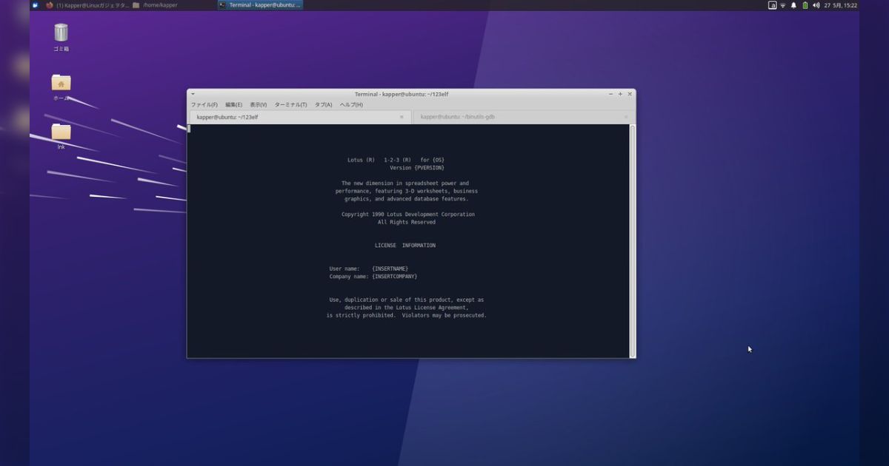Select the home folder desktop icon

pos(61,87)
